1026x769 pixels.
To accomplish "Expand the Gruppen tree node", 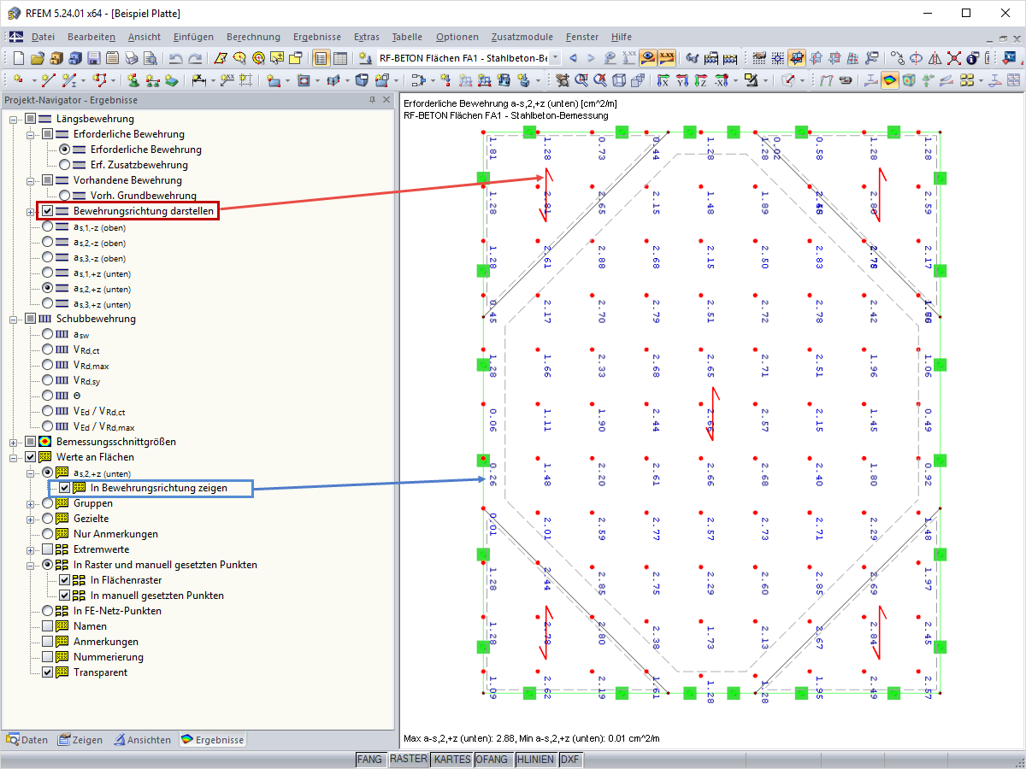I will 32,503.
